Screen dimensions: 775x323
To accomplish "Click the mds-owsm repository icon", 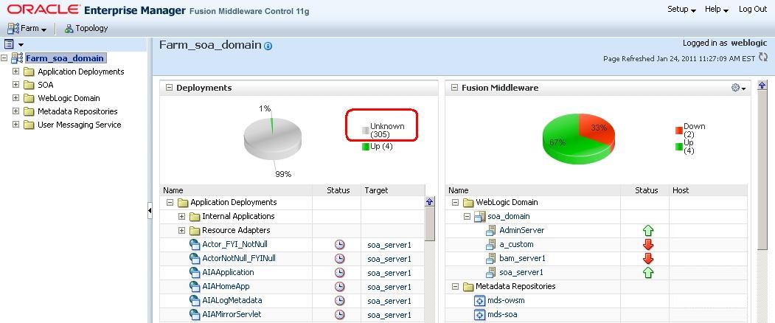I will (479, 301).
